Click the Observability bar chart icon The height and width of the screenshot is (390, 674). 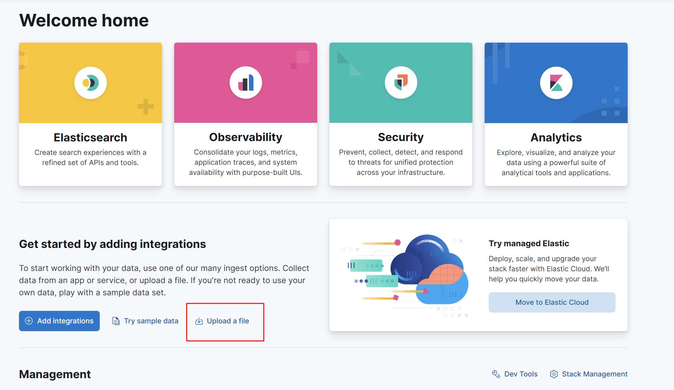pyautogui.click(x=246, y=83)
